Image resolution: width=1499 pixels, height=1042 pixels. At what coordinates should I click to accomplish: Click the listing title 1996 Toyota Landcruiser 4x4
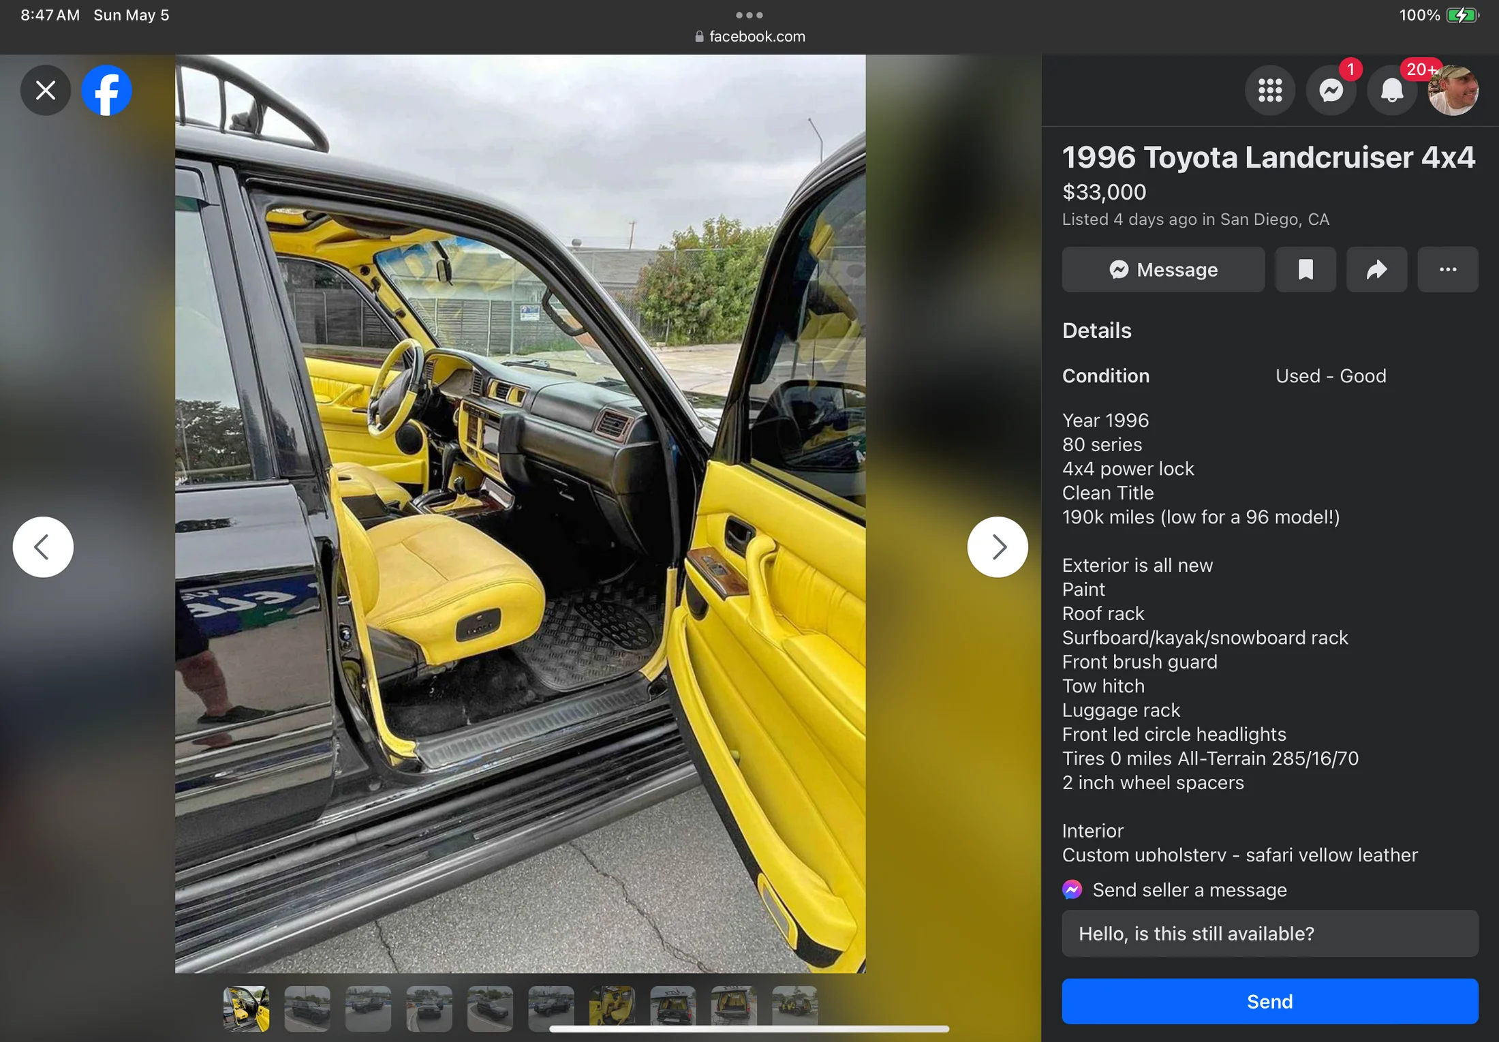[1269, 157]
